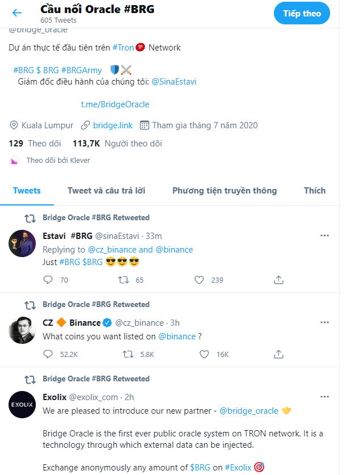Like Estavi's tweet with 239 likes
The width and height of the screenshot is (350, 475).
pos(199,280)
